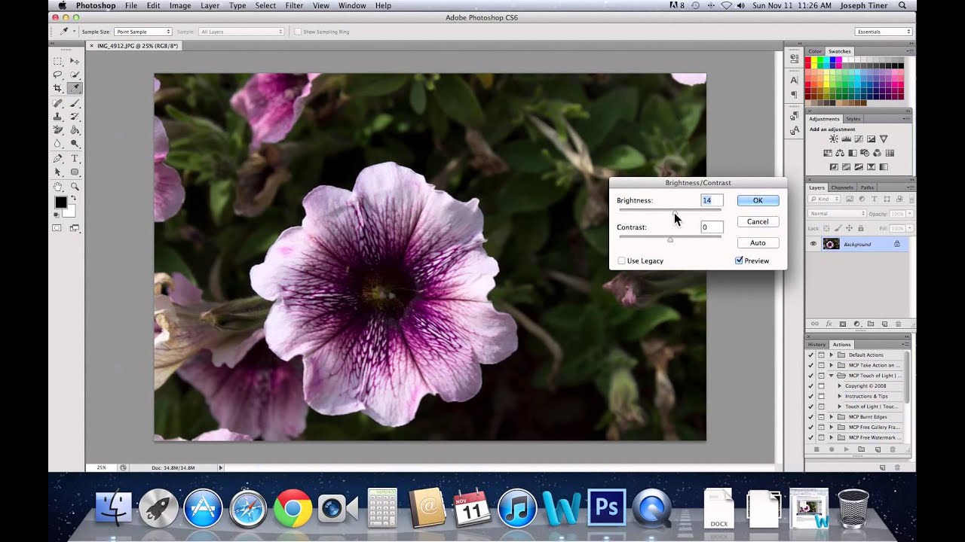965x542 pixels.
Task: Add a layer style via the fx icon
Action: pyautogui.click(x=829, y=324)
